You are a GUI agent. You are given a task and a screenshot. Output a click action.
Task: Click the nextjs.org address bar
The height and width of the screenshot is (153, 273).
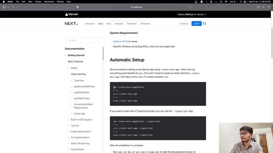click(x=136, y=7)
